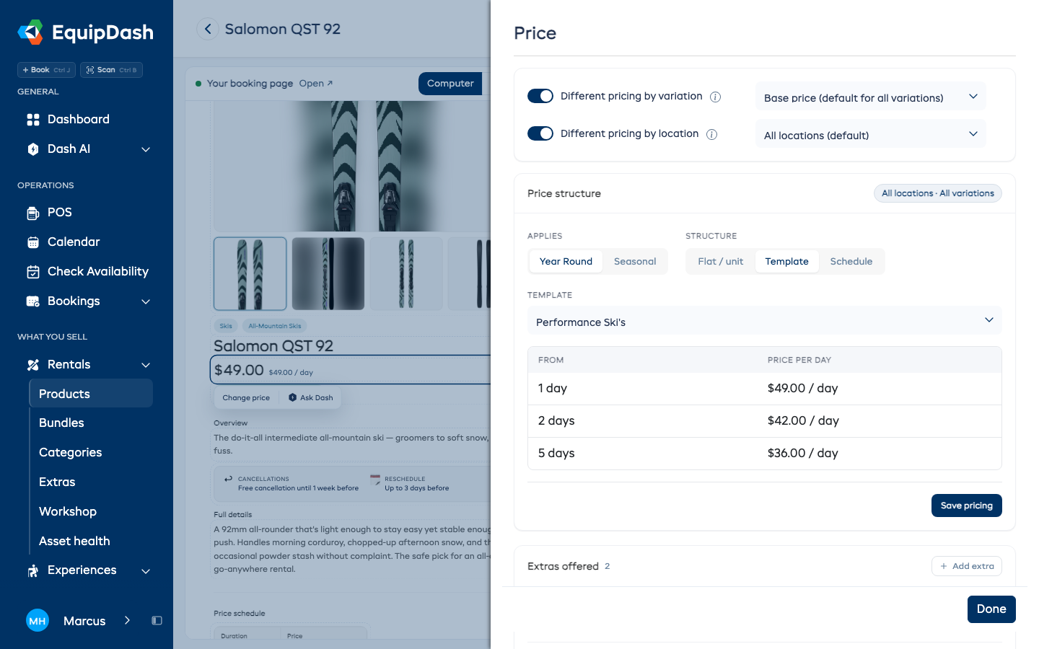The width and height of the screenshot is (1039, 649).
Task: Click the info icon next to pricing by location
Action: click(x=712, y=134)
